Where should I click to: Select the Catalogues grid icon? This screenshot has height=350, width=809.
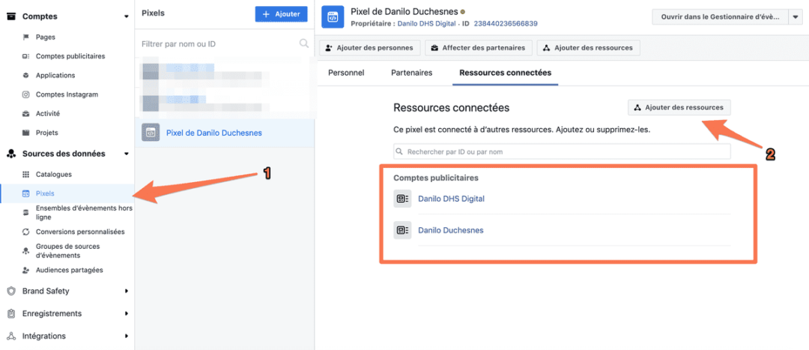pyautogui.click(x=26, y=174)
